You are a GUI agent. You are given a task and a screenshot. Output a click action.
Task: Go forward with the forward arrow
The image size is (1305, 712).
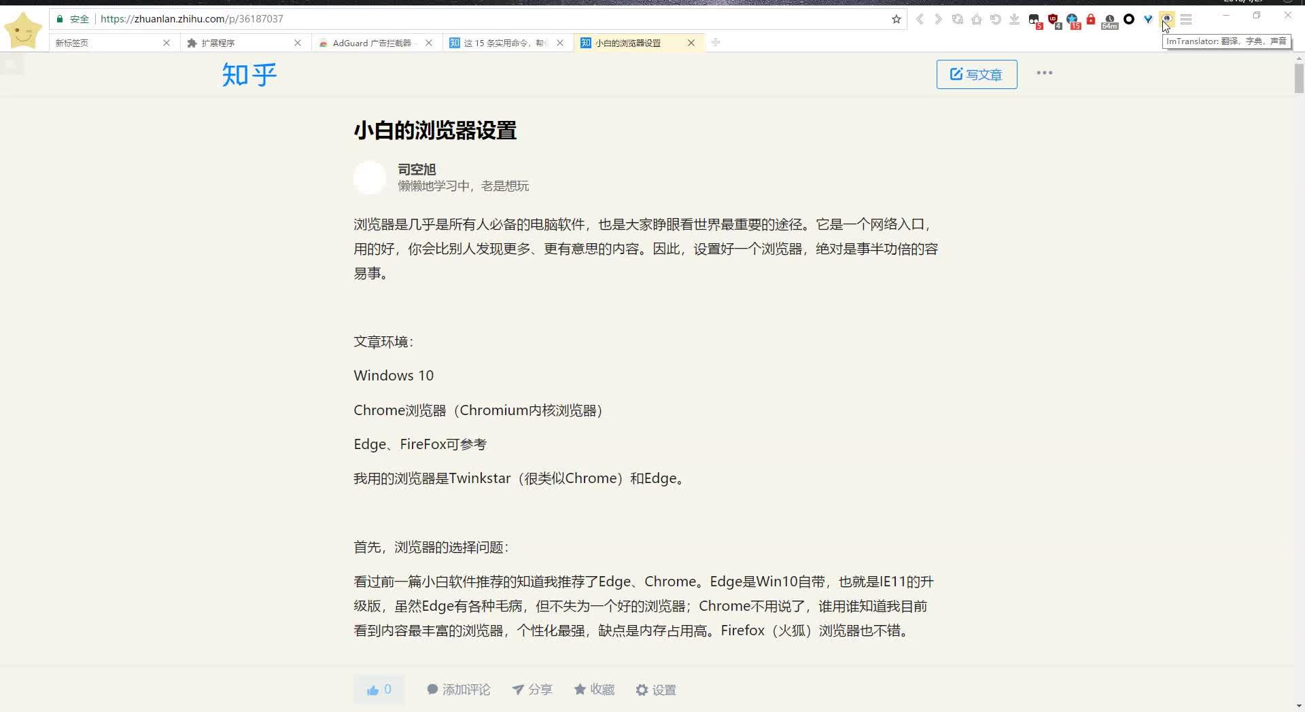tap(938, 19)
